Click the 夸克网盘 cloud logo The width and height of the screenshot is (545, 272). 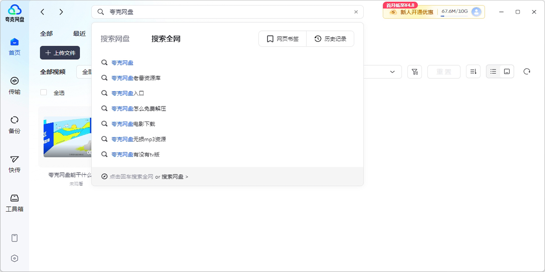[15, 13]
